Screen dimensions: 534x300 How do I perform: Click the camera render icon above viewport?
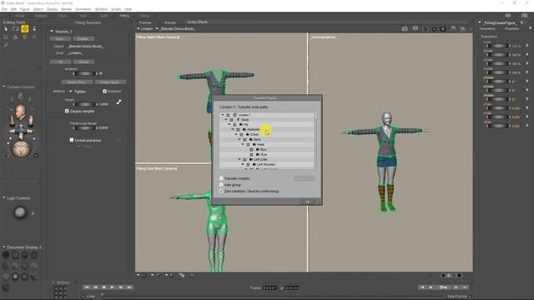tap(405, 29)
